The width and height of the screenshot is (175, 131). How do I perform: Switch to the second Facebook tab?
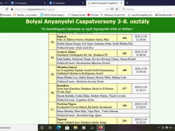point(66,3)
